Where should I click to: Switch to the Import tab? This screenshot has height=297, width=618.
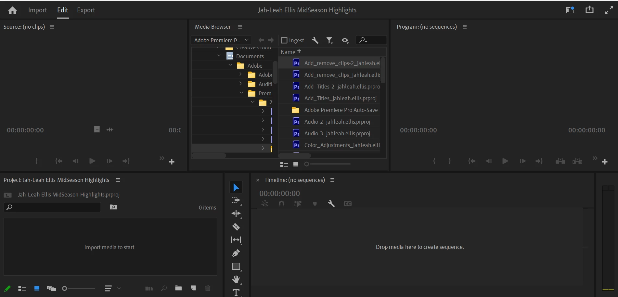coord(37,10)
